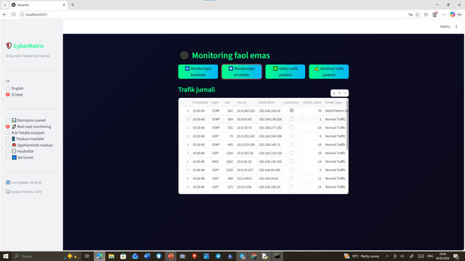Open the notification center on the taskbar

point(456,256)
